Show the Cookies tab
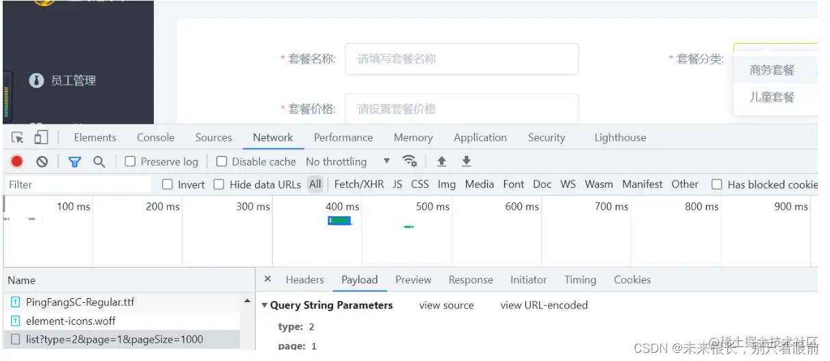The image size is (830, 361). tap(632, 280)
